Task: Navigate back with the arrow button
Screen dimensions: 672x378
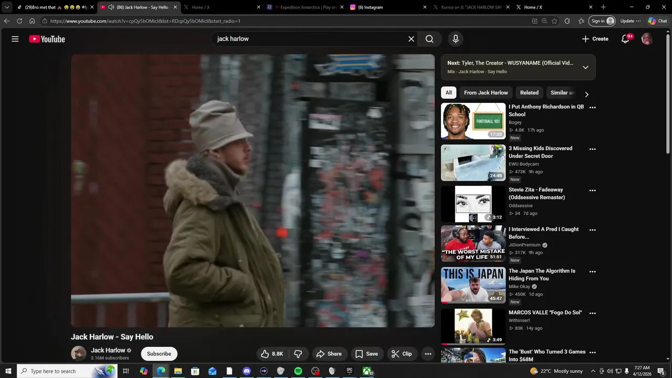Action: coord(7,21)
